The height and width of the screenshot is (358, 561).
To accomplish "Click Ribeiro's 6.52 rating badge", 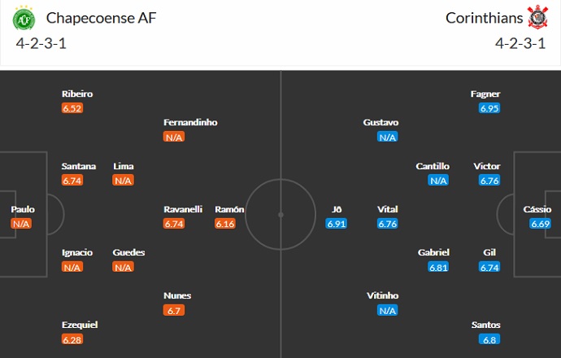I will click(72, 108).
